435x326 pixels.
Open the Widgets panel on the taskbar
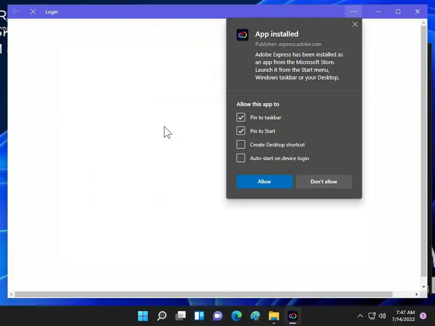click(x=199, y=316)
